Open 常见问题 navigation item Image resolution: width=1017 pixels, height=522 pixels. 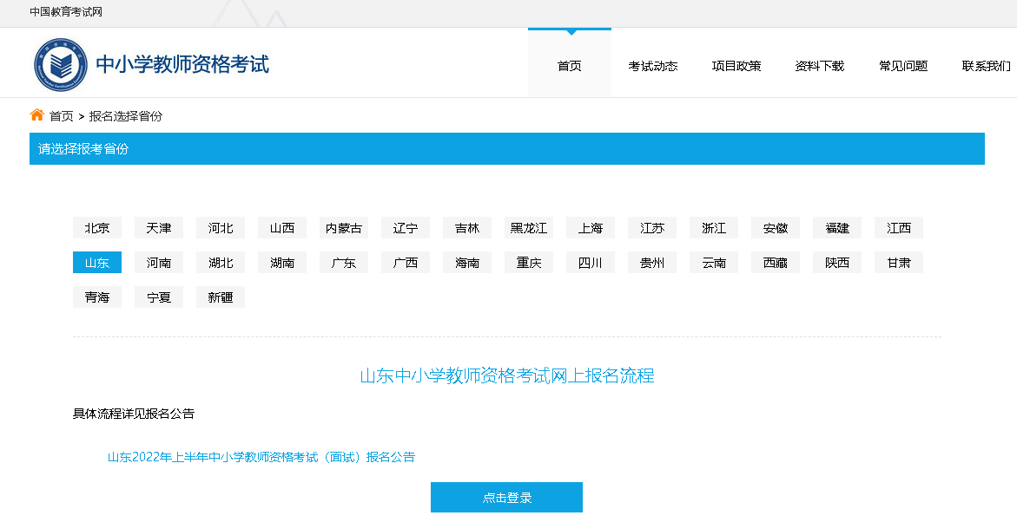[902, 66]
